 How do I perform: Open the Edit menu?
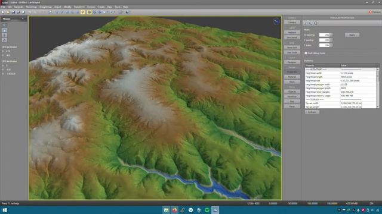tap(10, 7)
